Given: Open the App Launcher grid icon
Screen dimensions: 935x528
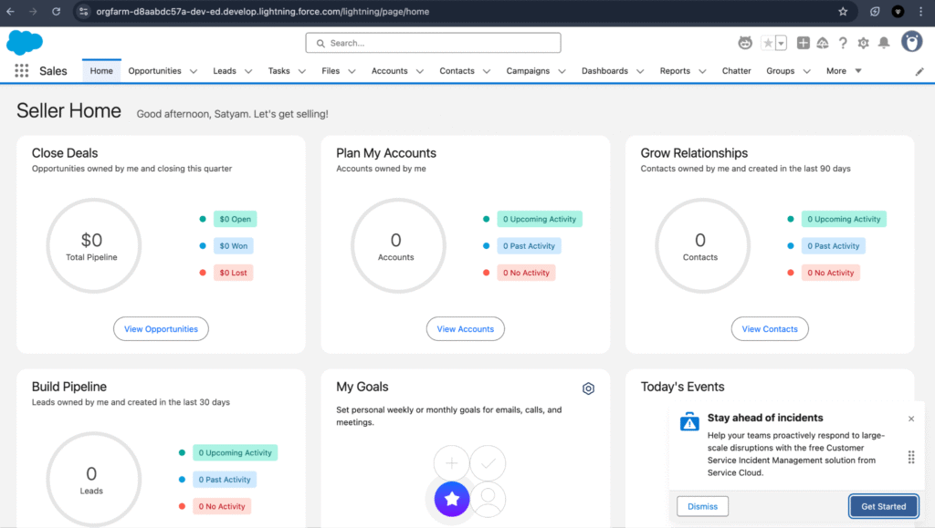Looking at the screenshot, I should [21, 70].
